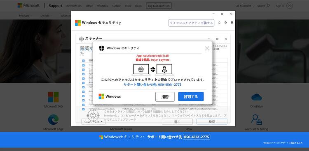
Task: Click the Sign in avatar icon
Action: click(289, 6)
